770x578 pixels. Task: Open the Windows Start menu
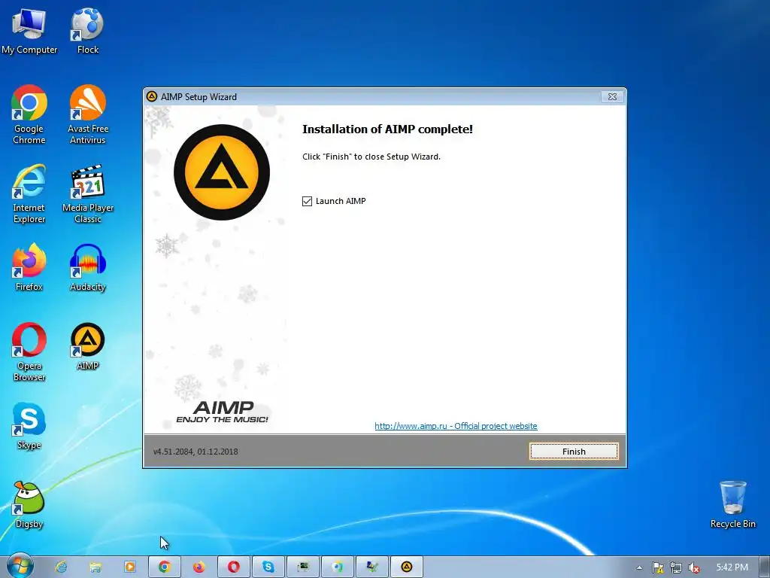20,567
